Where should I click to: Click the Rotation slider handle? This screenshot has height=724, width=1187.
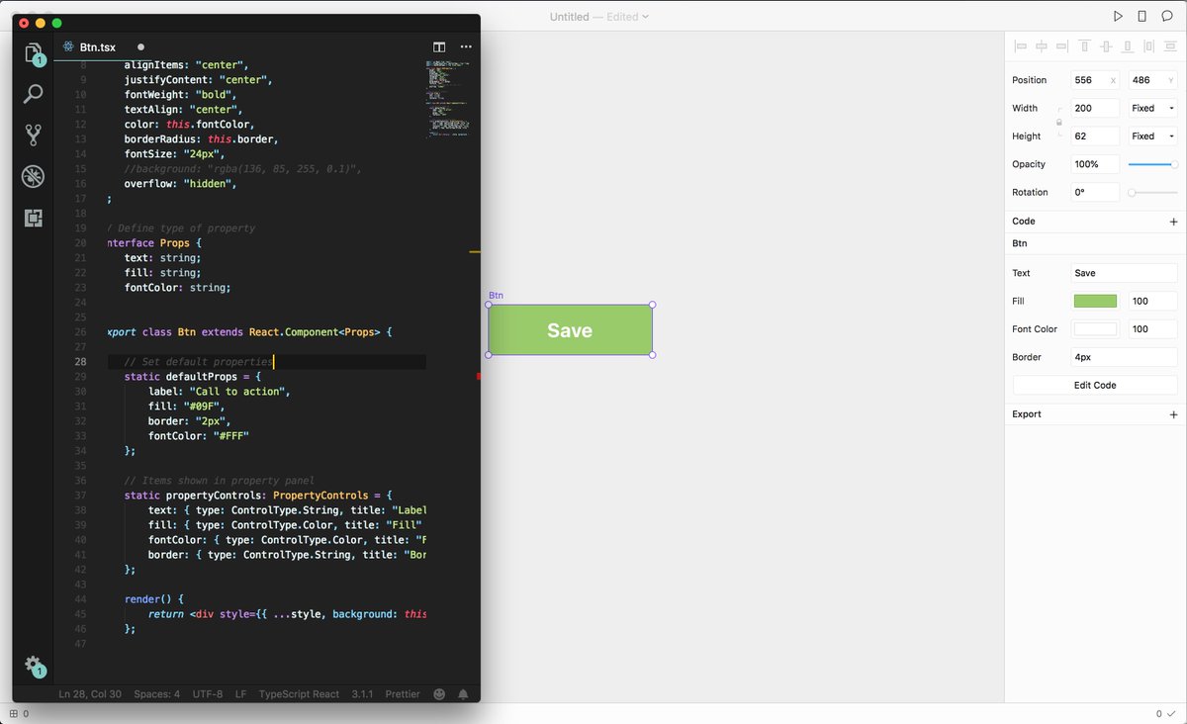(1132, 193)
